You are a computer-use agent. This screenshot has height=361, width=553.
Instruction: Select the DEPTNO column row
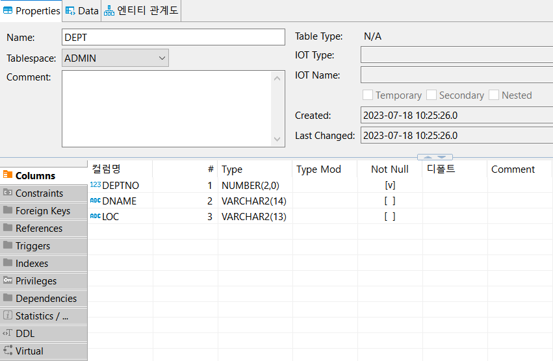[x=320, y=185]
